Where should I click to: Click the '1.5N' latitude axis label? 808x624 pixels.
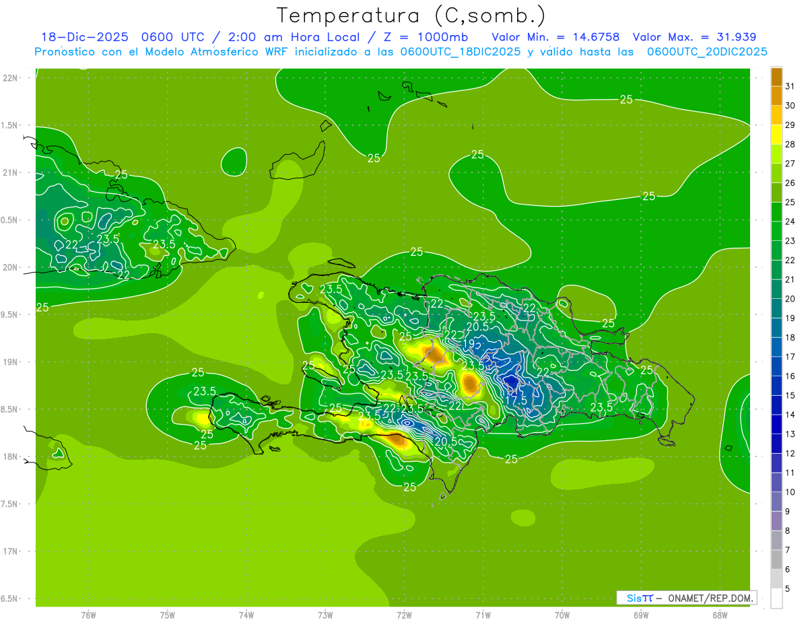[10, 125]
